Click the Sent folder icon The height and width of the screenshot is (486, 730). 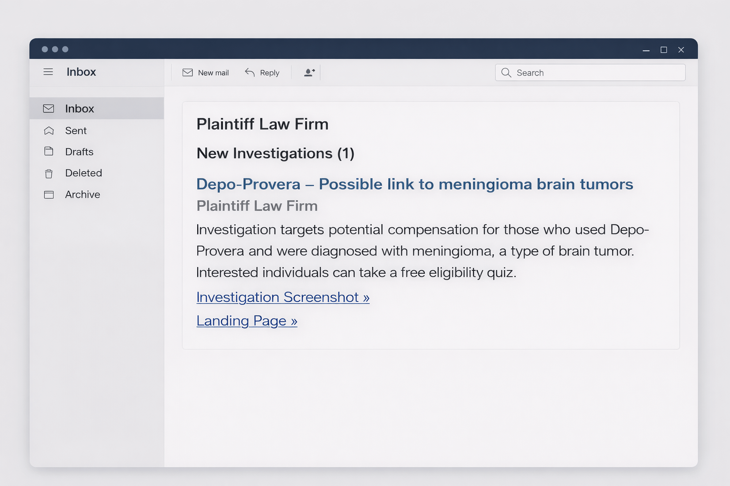coord(48,131)
